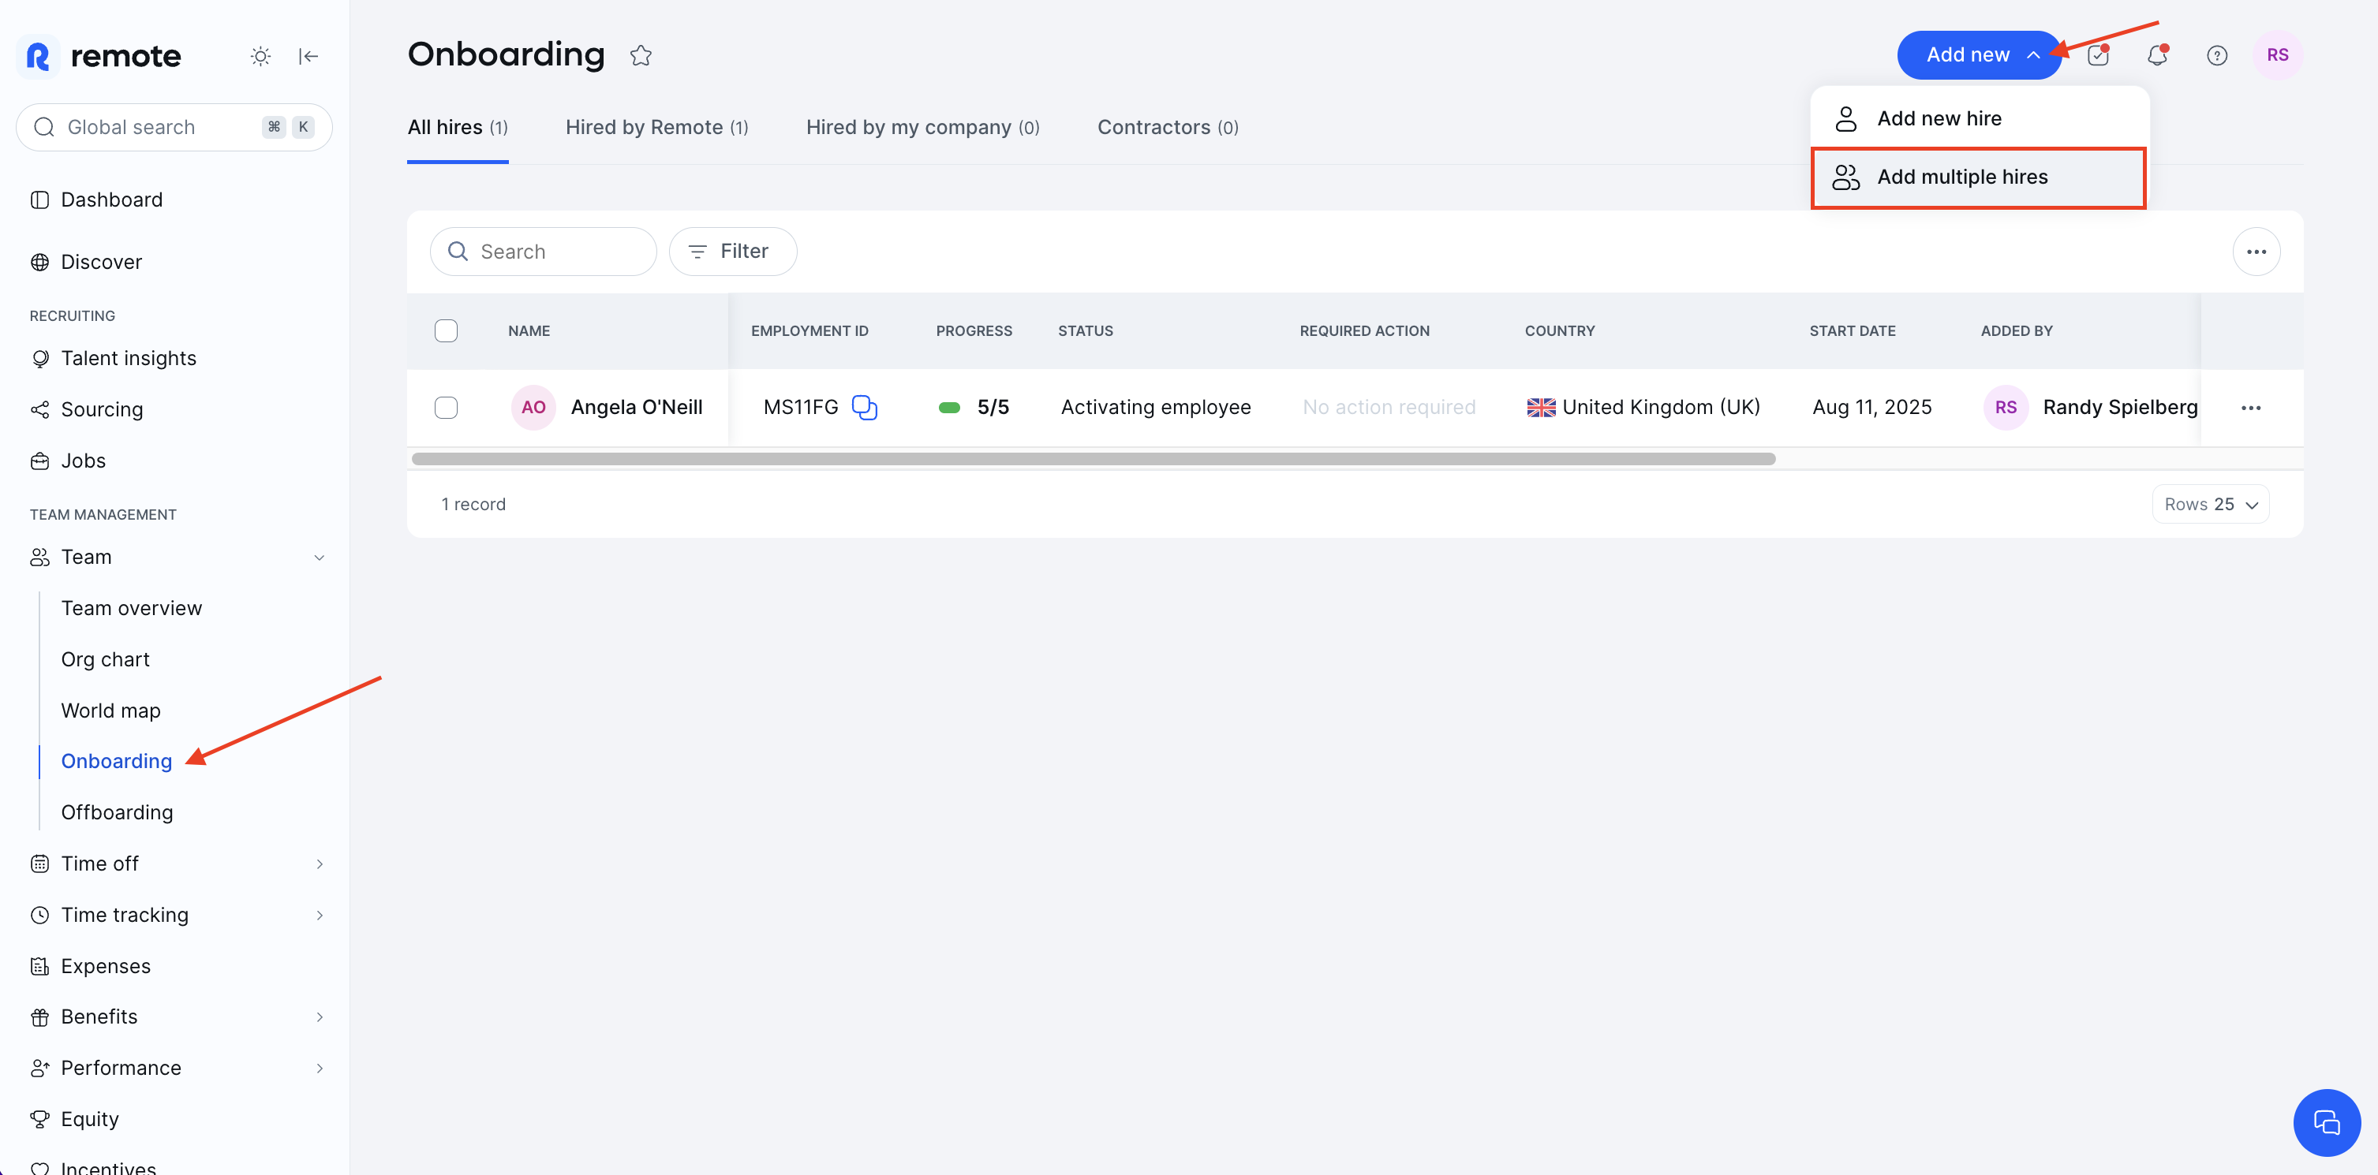Expand the Time tracking section
This screenshot has height=1175, width=2378.
point(320,916)
